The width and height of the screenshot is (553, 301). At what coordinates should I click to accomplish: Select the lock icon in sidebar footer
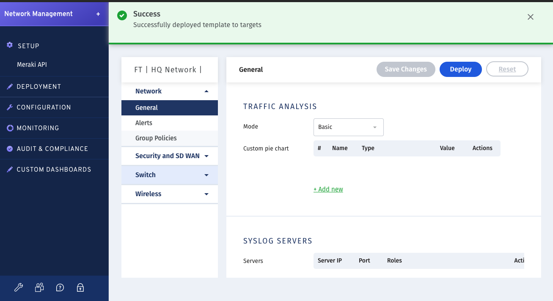pos(80,287)
